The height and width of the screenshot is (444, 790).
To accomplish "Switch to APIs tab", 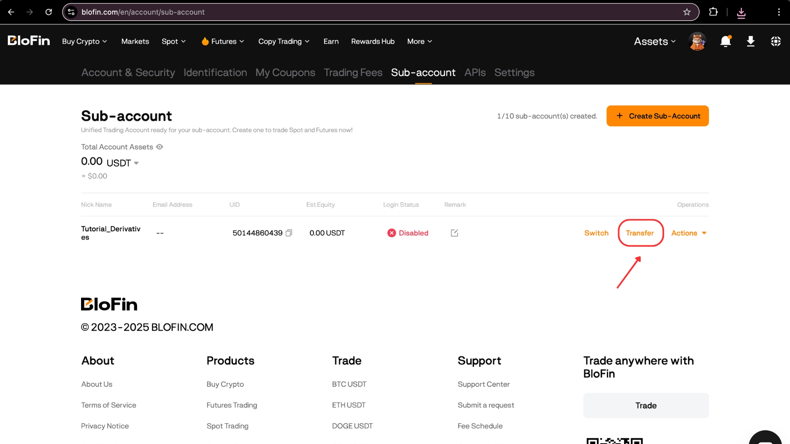I will point(475,72).
